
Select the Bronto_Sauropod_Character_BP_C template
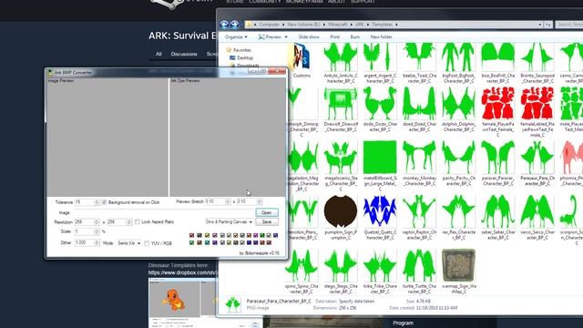537,63
